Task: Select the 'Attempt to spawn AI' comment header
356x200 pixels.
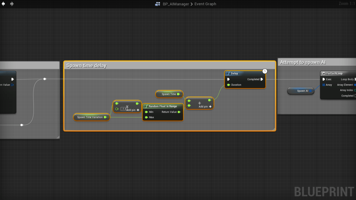Action: tap(303, 62)
